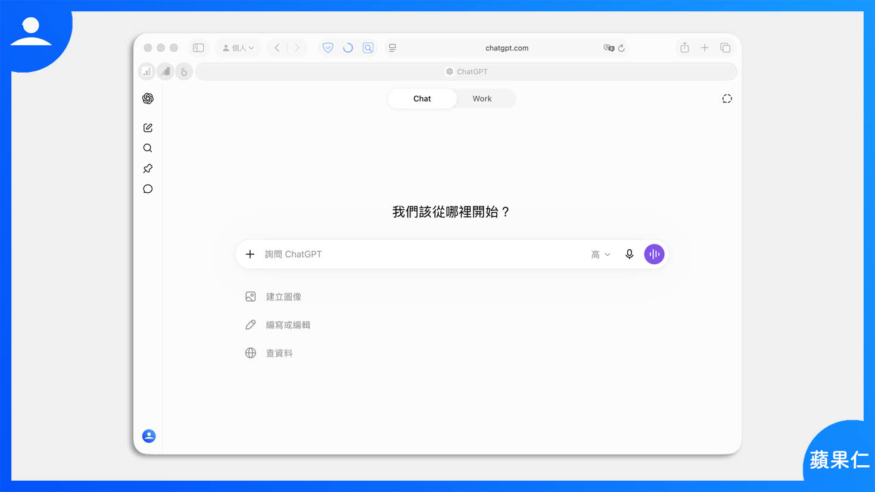Click the circular loading extension icon
Image resolution: width=875 pixels, height=492 pixels.
pyautogui.click(x=348, y=48)
